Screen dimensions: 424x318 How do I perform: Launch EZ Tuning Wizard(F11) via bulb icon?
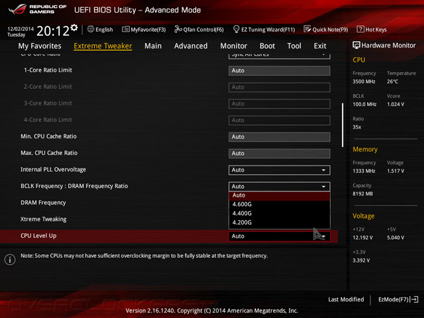[x=236, y=29]
